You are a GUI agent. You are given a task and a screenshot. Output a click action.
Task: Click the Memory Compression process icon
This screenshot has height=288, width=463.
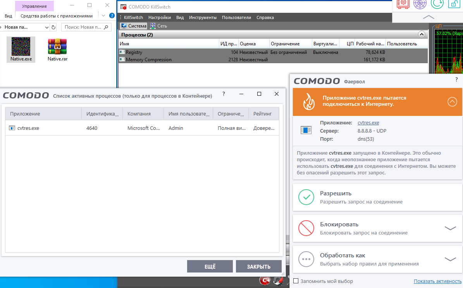[x=122, y=59]
